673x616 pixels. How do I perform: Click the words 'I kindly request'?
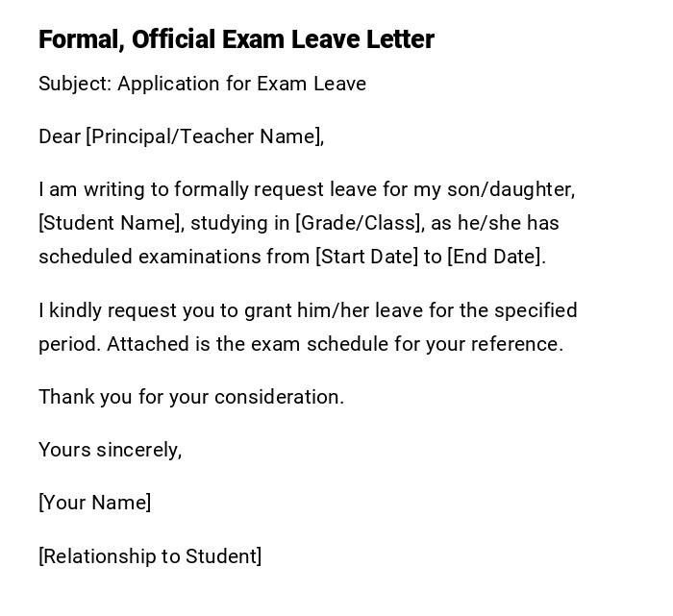[x=103, y=310]
